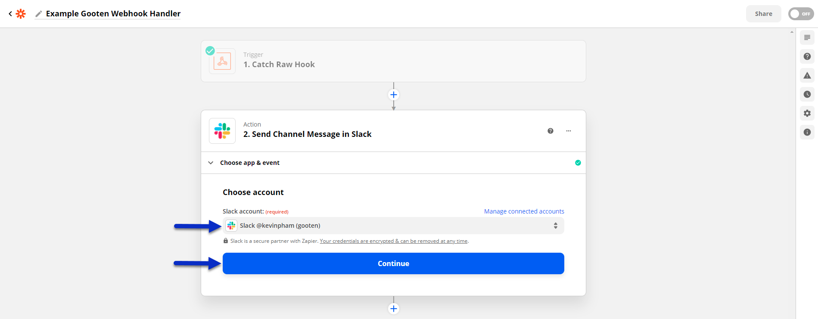The width and height of the screenshot is (818, 319).
Task: Edit the Zap title Example Gooten Webhook Handler
Action: tap(113, 14)
